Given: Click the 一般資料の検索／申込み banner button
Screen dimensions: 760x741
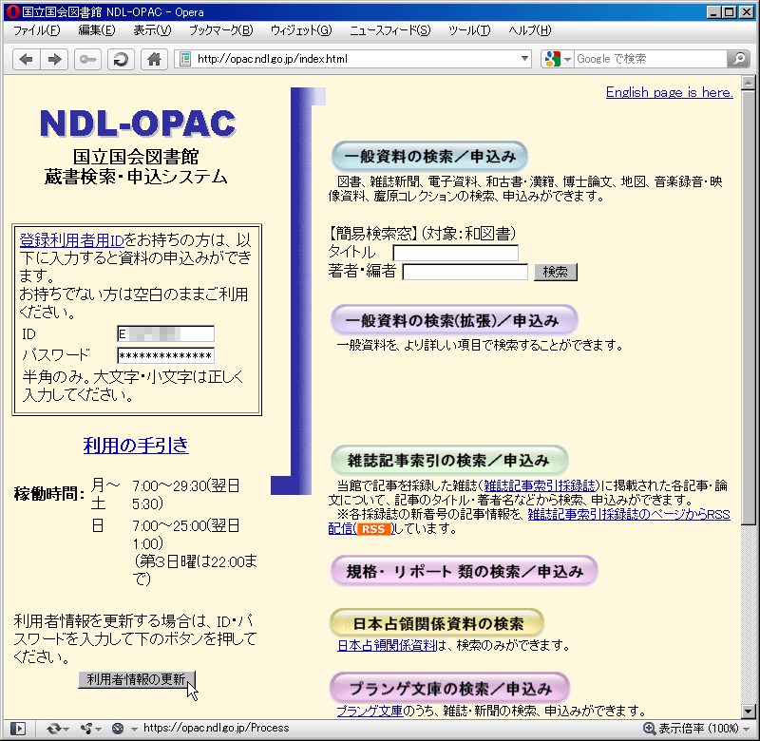Looking at the screenshot, I should [429, 156].
